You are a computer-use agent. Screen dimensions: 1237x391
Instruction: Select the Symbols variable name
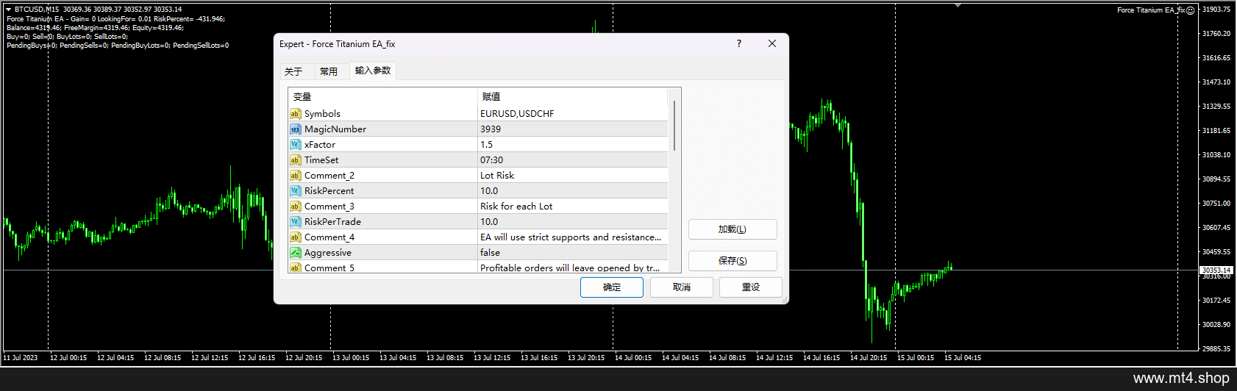(322, 114)
